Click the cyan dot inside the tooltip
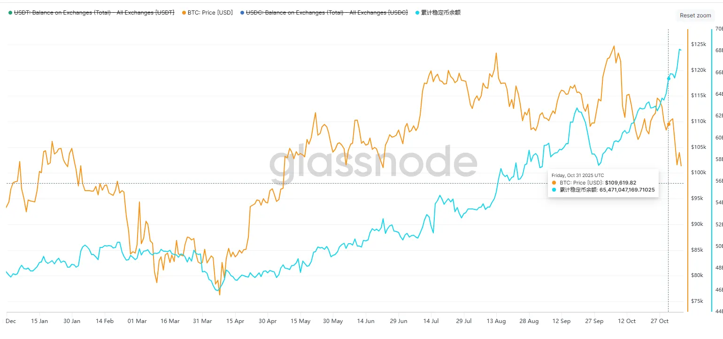723x339 pixels. [x=554, y=190]
